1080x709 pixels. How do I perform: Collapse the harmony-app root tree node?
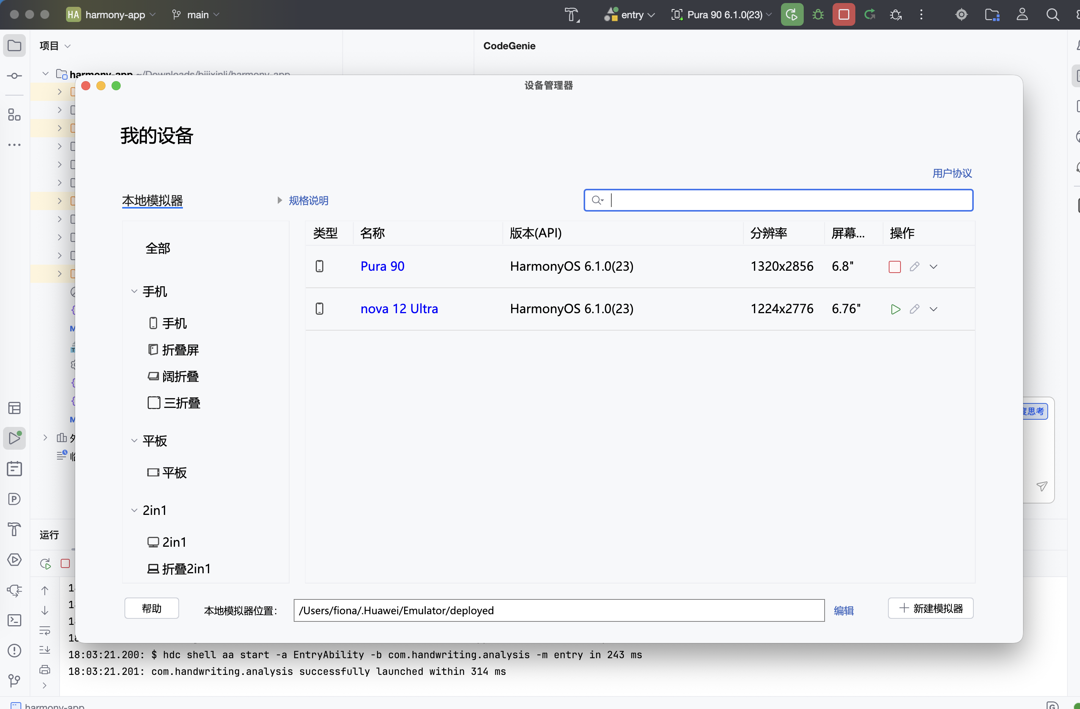pyautogui.click(x=45, y=74)
